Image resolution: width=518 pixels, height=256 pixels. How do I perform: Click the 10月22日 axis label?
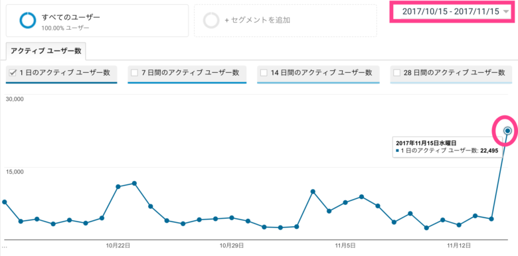coord(118,245)
